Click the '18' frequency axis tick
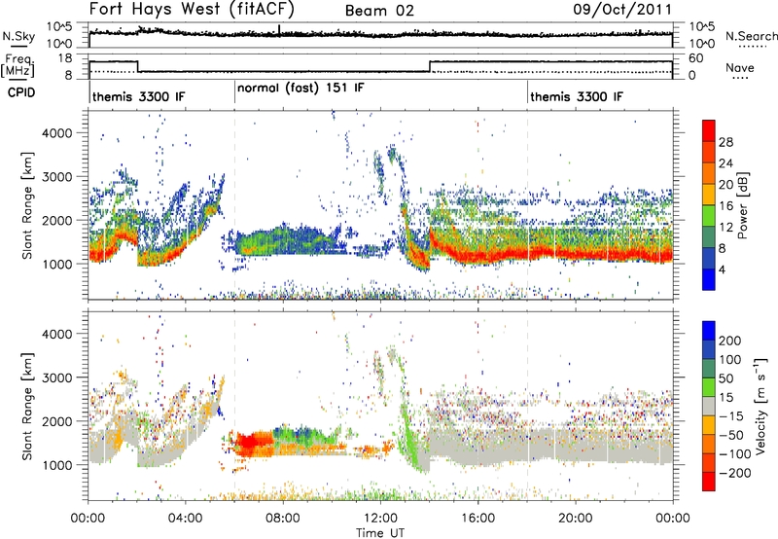Screen dimensions: 778x539 coord(64,58)
